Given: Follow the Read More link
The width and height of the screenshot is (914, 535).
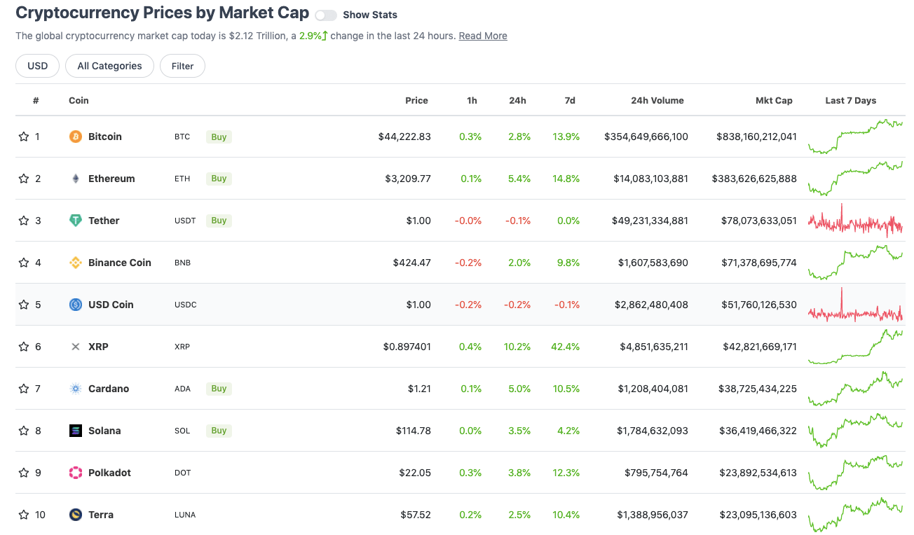Looking at the screenshot, I should [483, 36].
